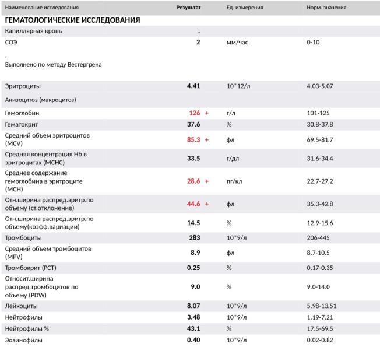Image resolution: width=380 pixels, height=350 pixels.
Task: Click the norm range 0-10
Action: [x=313, y=42]
